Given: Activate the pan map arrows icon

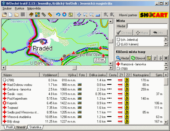Looking at the screenshot, I should click(x=79, y=15).
